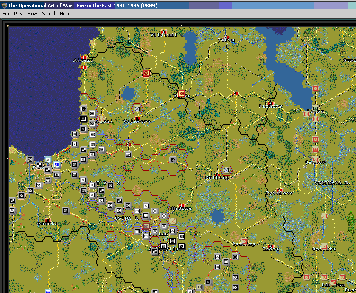
Task: Click the VELIKAYA R. river label
Action: coord(332,183)
